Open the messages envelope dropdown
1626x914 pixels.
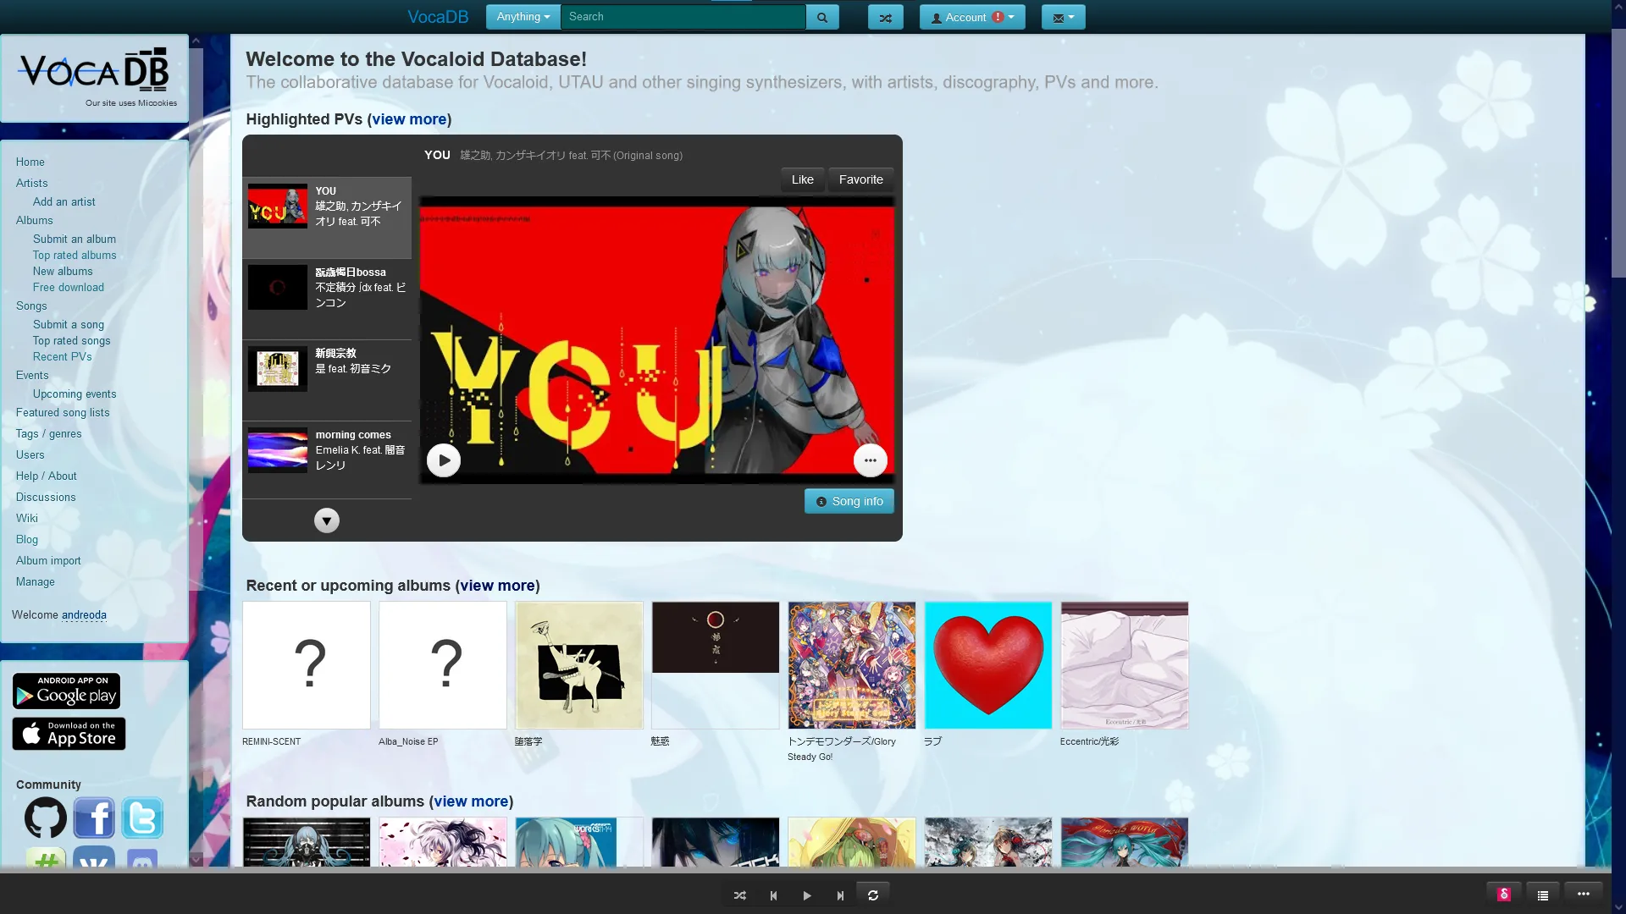(1063, 17)
